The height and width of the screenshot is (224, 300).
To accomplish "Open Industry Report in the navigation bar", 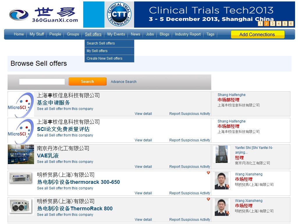I will (188, 34).
